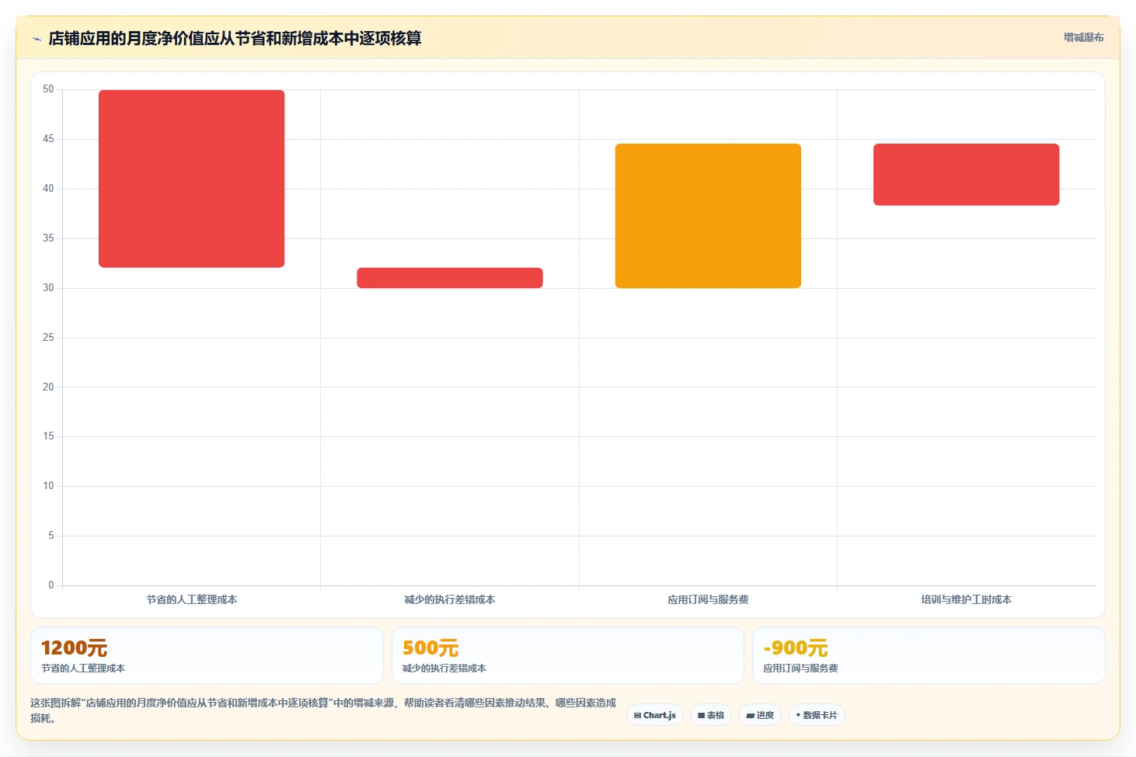Click the y-axis value 10
The image size is (1136, 757).
click(x=48, y=486)
